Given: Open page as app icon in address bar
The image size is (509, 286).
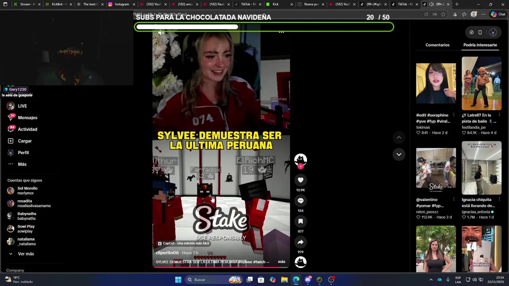Looking at the screenshot, I should click(x=426, y=14).
